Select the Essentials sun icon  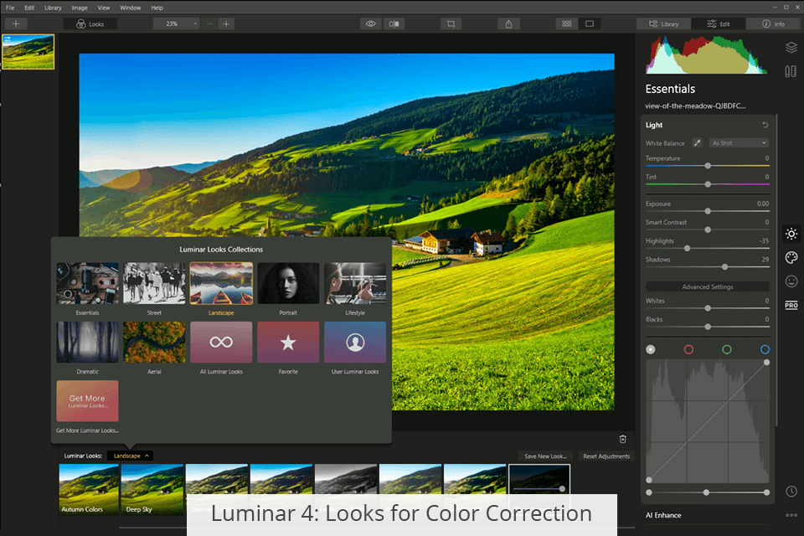pos(791,234)
